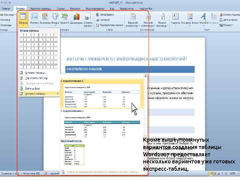Choose Нарисовать таблицу in the menu

39,78
